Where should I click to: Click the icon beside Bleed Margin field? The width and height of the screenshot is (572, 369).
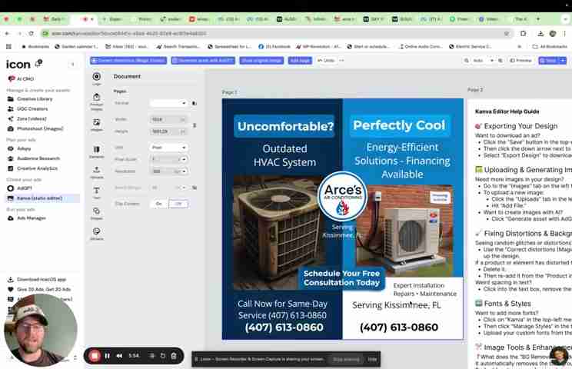[195, 188]
